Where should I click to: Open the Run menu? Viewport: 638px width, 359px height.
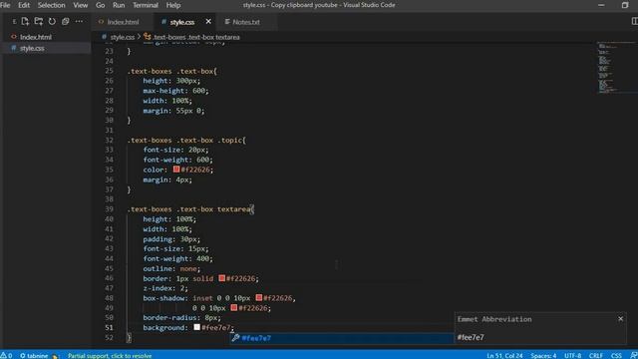(119, 5)
